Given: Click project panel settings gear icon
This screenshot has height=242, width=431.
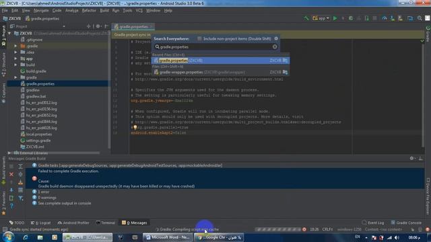Looking at the screenshot, I should coord(98,26).
